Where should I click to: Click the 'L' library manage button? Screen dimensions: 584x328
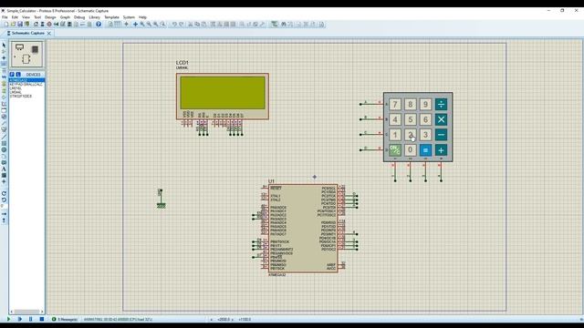(x=18, y=75)
